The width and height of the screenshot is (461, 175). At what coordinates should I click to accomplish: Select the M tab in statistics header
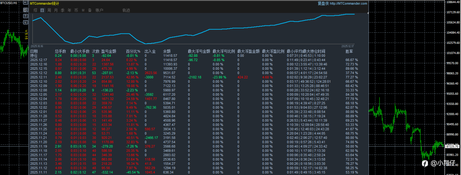pos(83,10)
